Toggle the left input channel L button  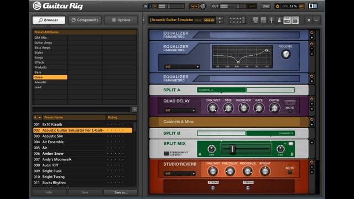151,6
